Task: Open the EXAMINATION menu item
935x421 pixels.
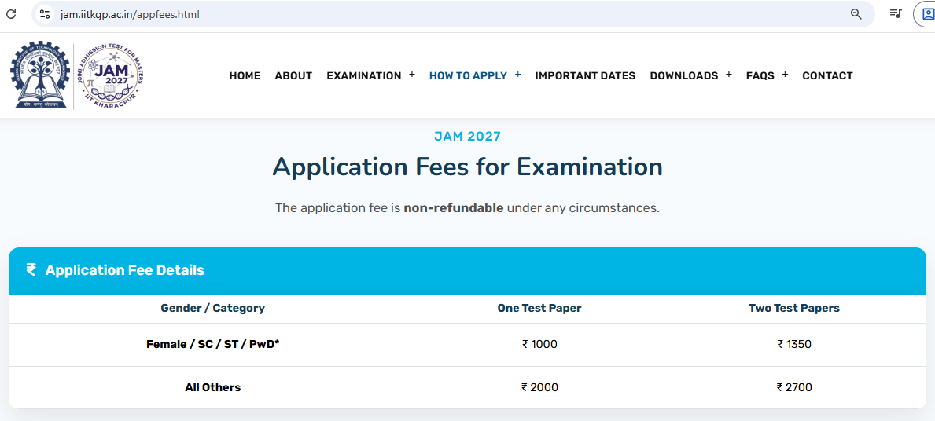Action: click(x=364, y=75)
